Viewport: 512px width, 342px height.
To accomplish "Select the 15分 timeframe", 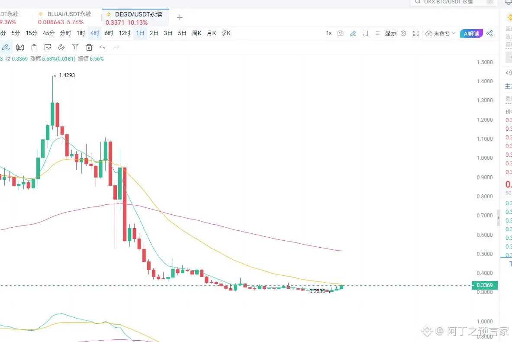I will (31, 33).
